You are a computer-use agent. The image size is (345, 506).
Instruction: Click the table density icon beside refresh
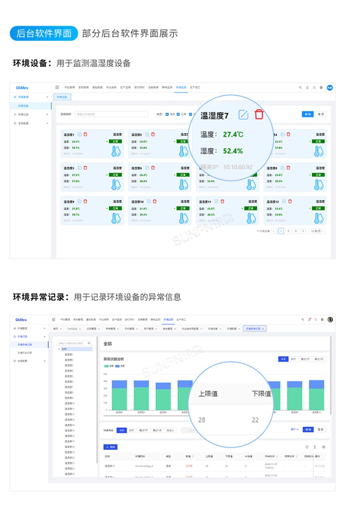tap(315, 447)
